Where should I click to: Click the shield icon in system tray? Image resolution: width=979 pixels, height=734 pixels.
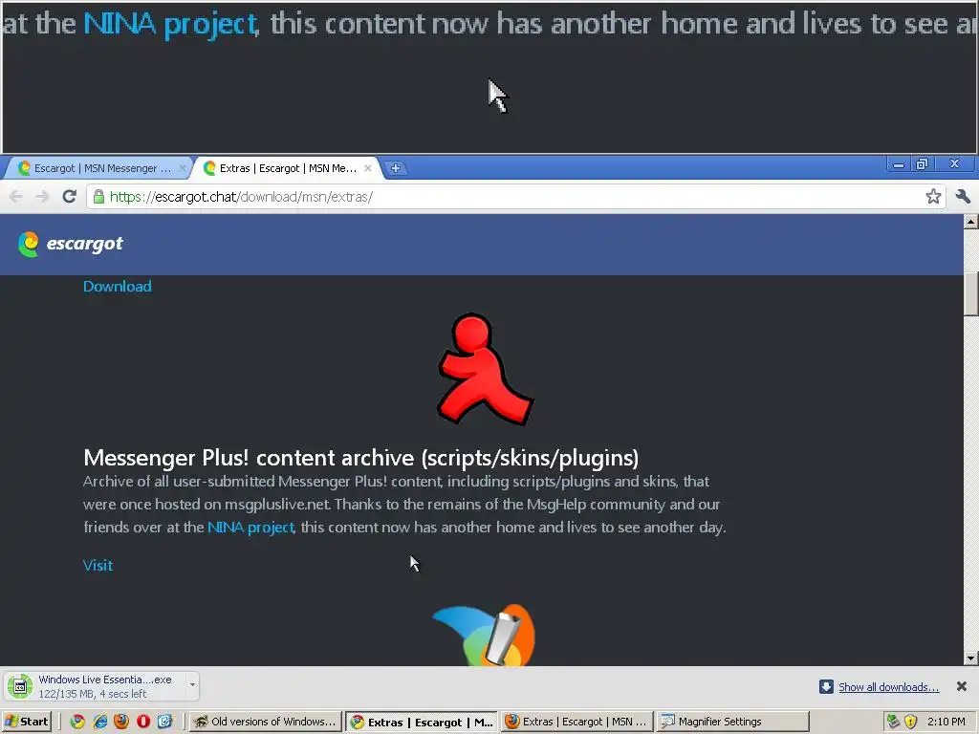pos(911,722)
